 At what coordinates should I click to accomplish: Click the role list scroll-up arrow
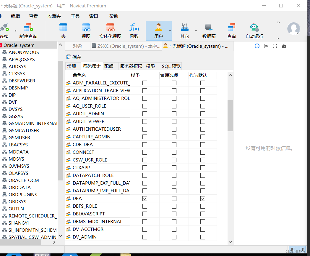coord(230,75)
